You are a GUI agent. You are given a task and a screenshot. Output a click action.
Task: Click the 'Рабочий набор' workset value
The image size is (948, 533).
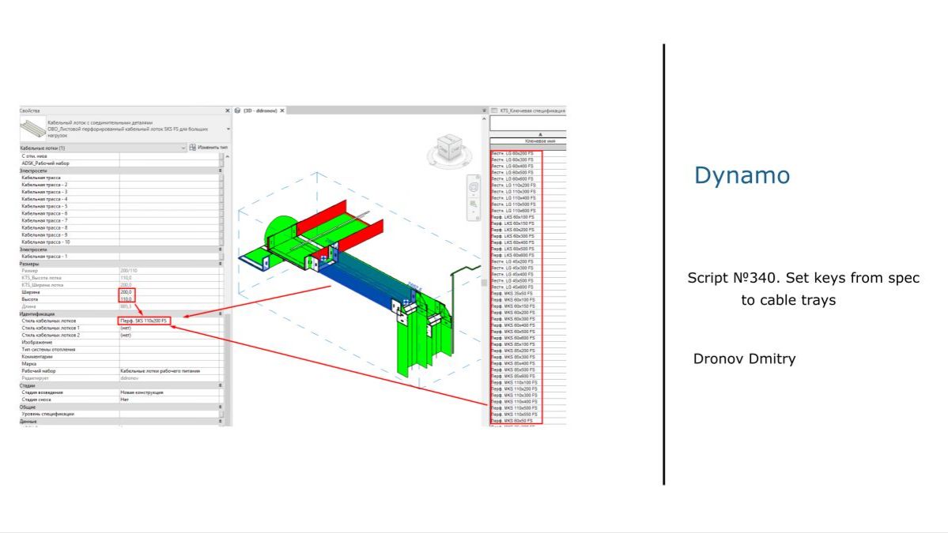(171, 371)
